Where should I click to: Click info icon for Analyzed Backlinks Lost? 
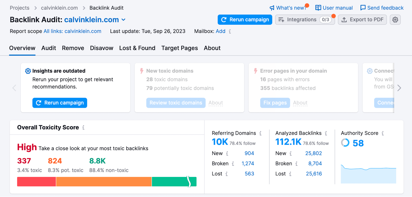pyautogui.click(x=290, y=174)
